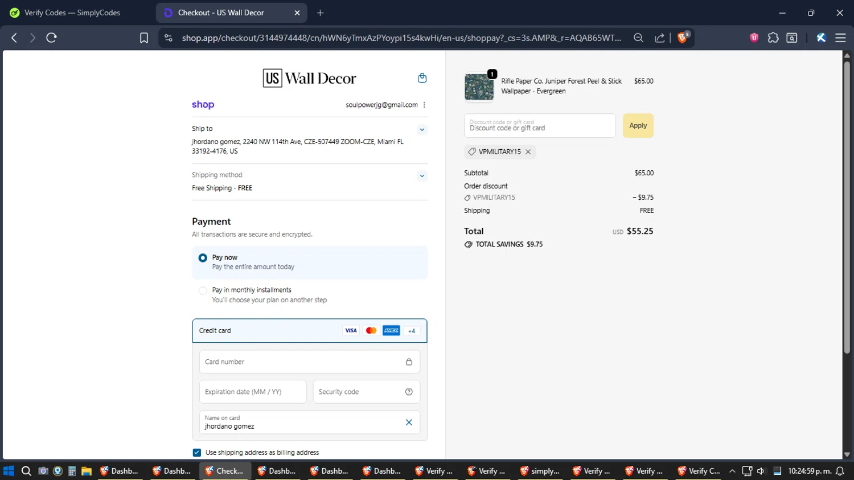Click the Visa card logo
The image size is (854, 480).
(x=351, y=331)
